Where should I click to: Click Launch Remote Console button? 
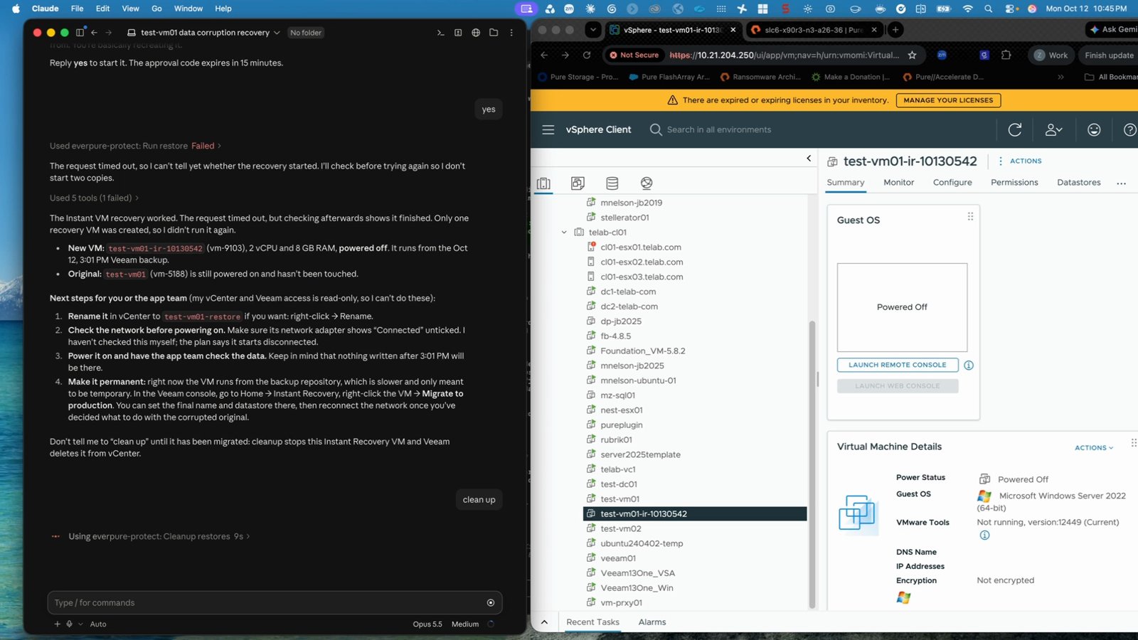[x=898, y=365]
